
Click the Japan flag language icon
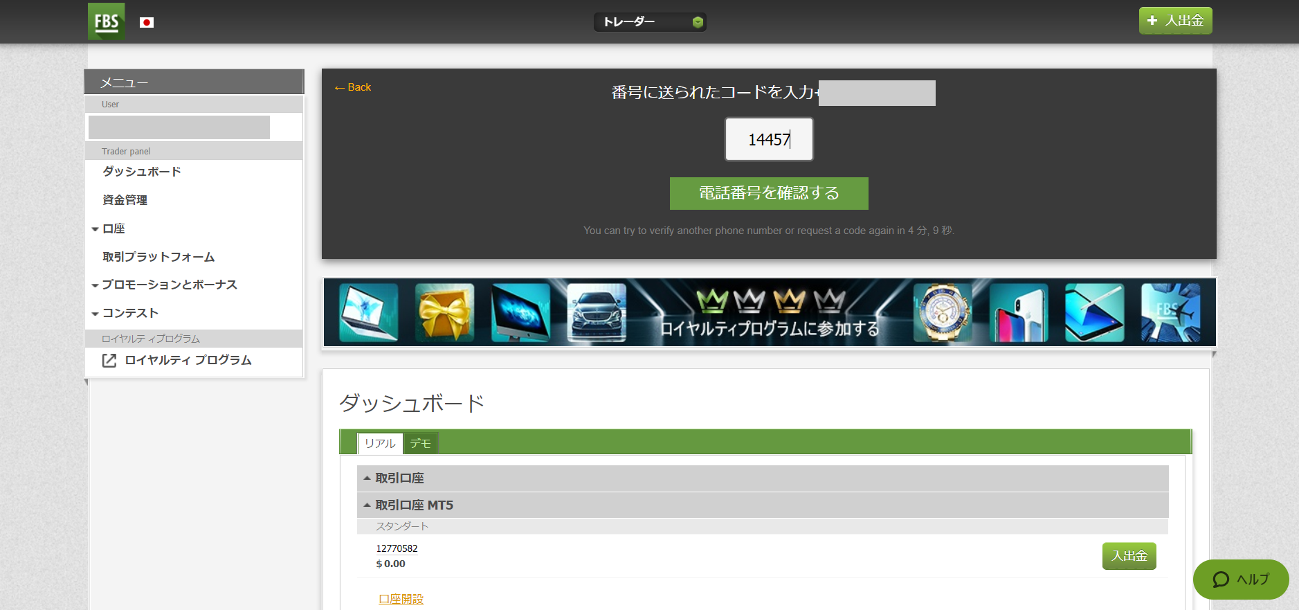point(147,23)
